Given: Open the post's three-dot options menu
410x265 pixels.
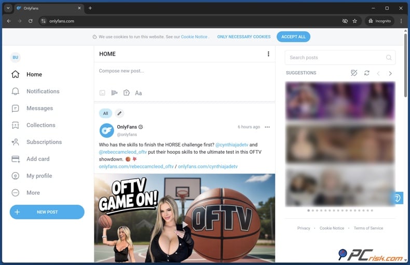Looking at the screenshot, I should click(267, 127).
